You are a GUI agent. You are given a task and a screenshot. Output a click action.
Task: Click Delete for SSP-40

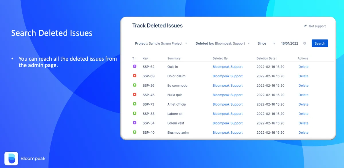point(303,133)
